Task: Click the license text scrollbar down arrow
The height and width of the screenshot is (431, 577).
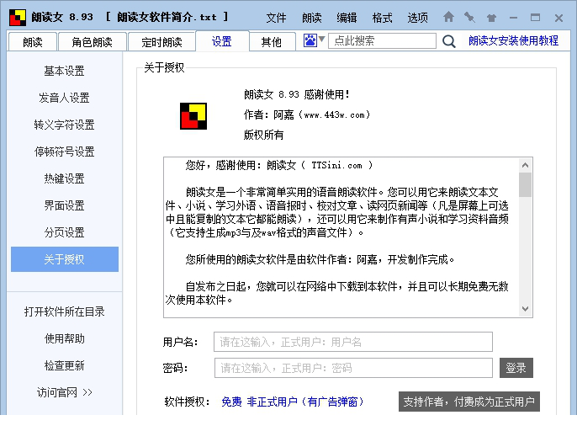Action: [x=525, y=309]
